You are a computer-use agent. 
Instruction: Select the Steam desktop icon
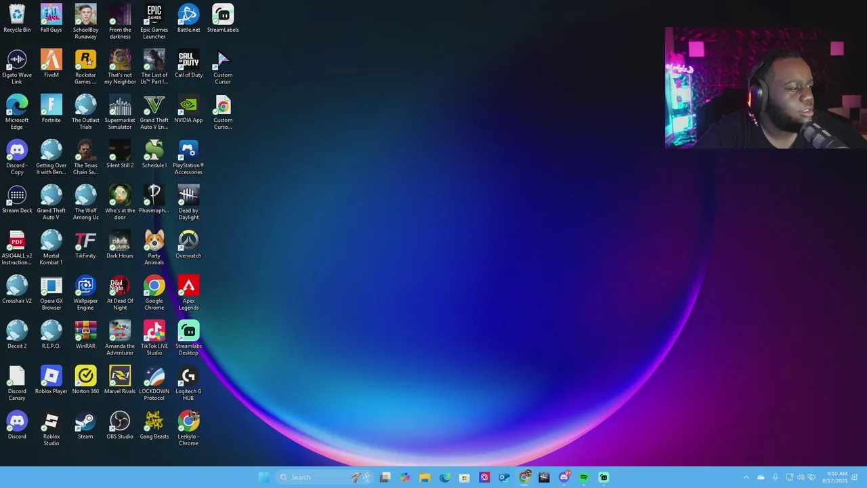tap(85, 425)
